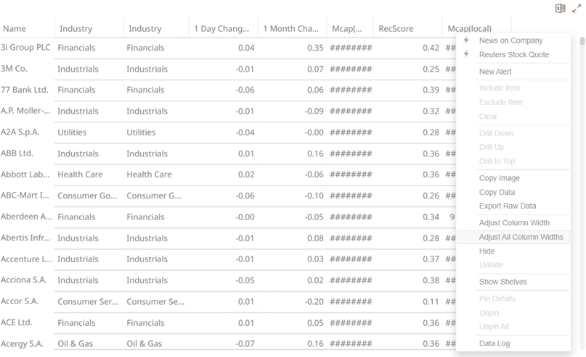Click the maximize arrows icon
The height and width of the screenshot is (357, 586).
coord(577,8)
